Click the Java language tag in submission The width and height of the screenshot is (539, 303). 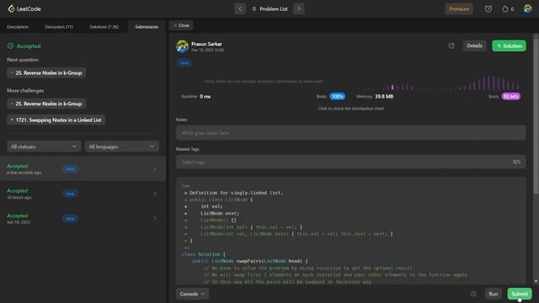pos(184,63)
